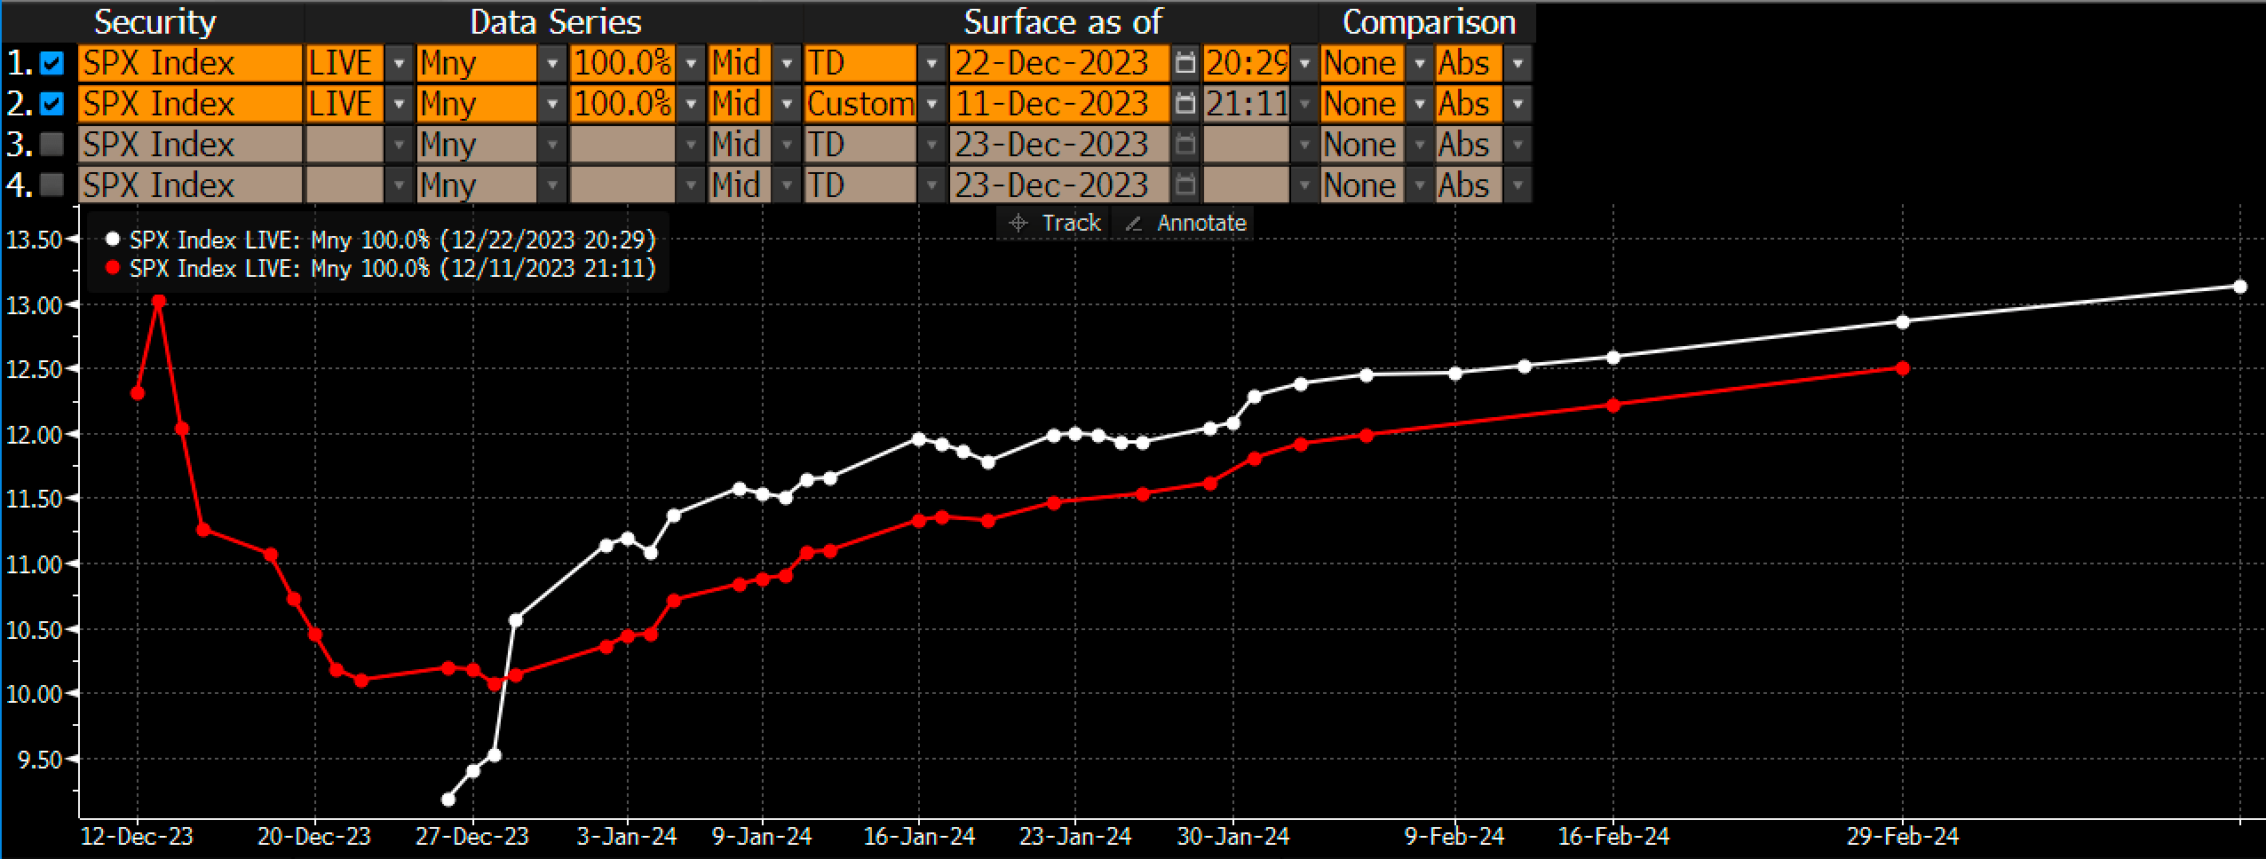This screenshot has height=859, width=2266.
Task: Open the calendar icon in row 4
Action: click(1184, 185)
